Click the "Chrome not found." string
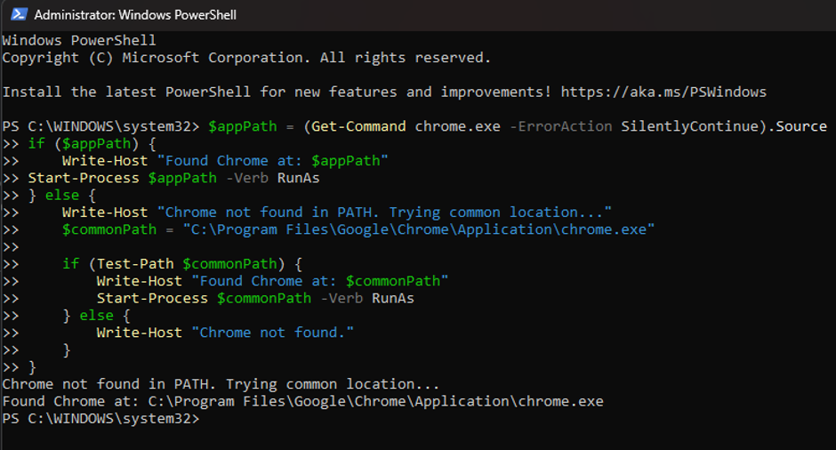 [x=272, y=333]
